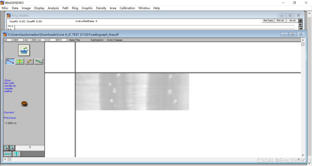The image size is (312, 166).
Task: Click the -1.000 m value text
Action: pos(10,123)
